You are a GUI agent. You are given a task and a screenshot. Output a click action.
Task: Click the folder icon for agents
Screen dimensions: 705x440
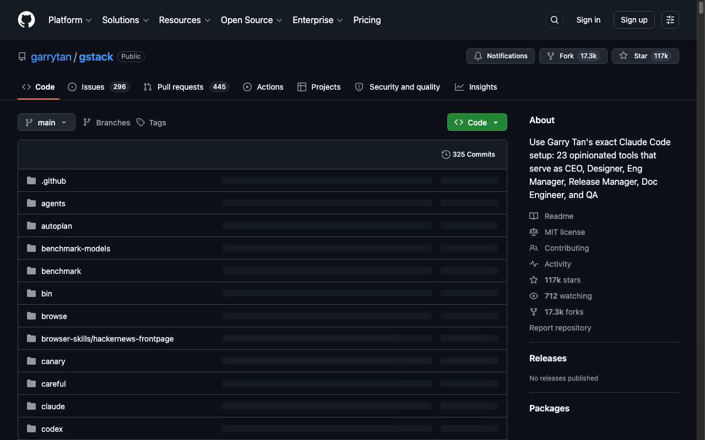tap(31, 204)
